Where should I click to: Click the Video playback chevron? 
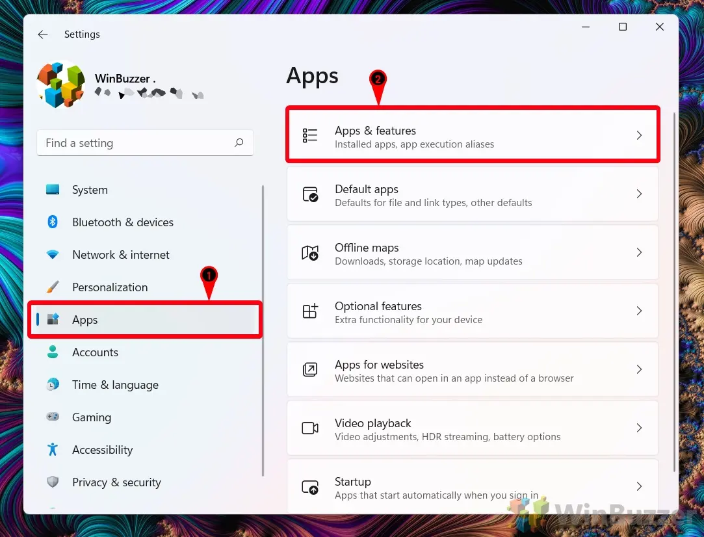pyautogui.click(x=639, y=428)
